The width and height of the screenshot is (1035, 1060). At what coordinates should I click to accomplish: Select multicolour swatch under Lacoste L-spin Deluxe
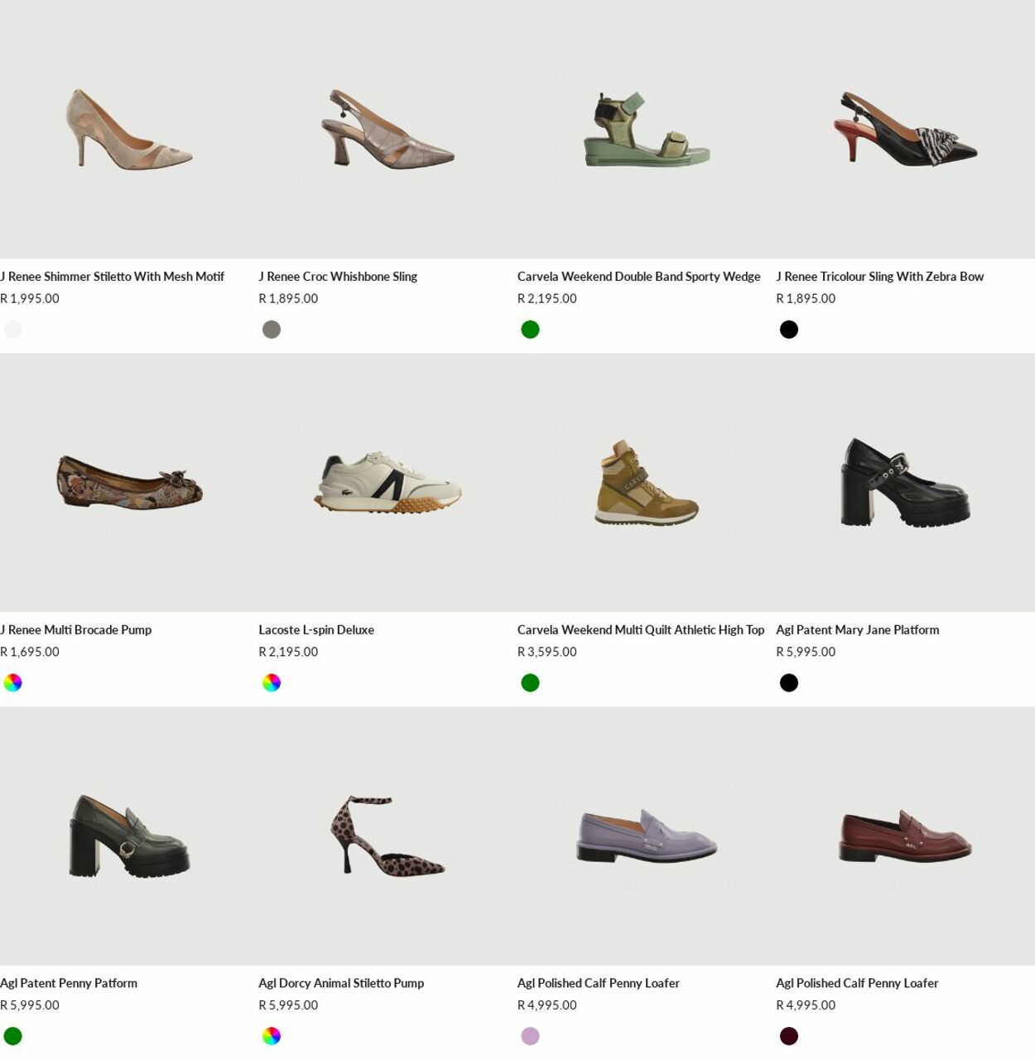point(272,683)
